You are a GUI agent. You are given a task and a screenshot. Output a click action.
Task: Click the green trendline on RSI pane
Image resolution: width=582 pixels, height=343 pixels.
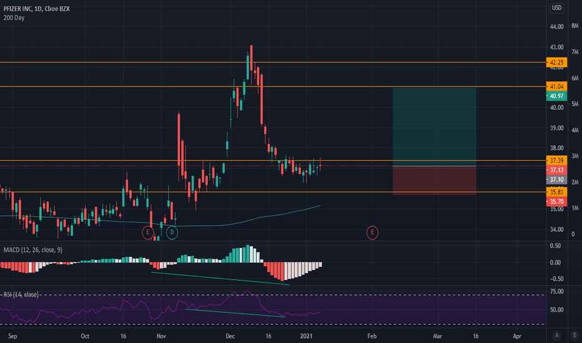[x=235, y=313]
